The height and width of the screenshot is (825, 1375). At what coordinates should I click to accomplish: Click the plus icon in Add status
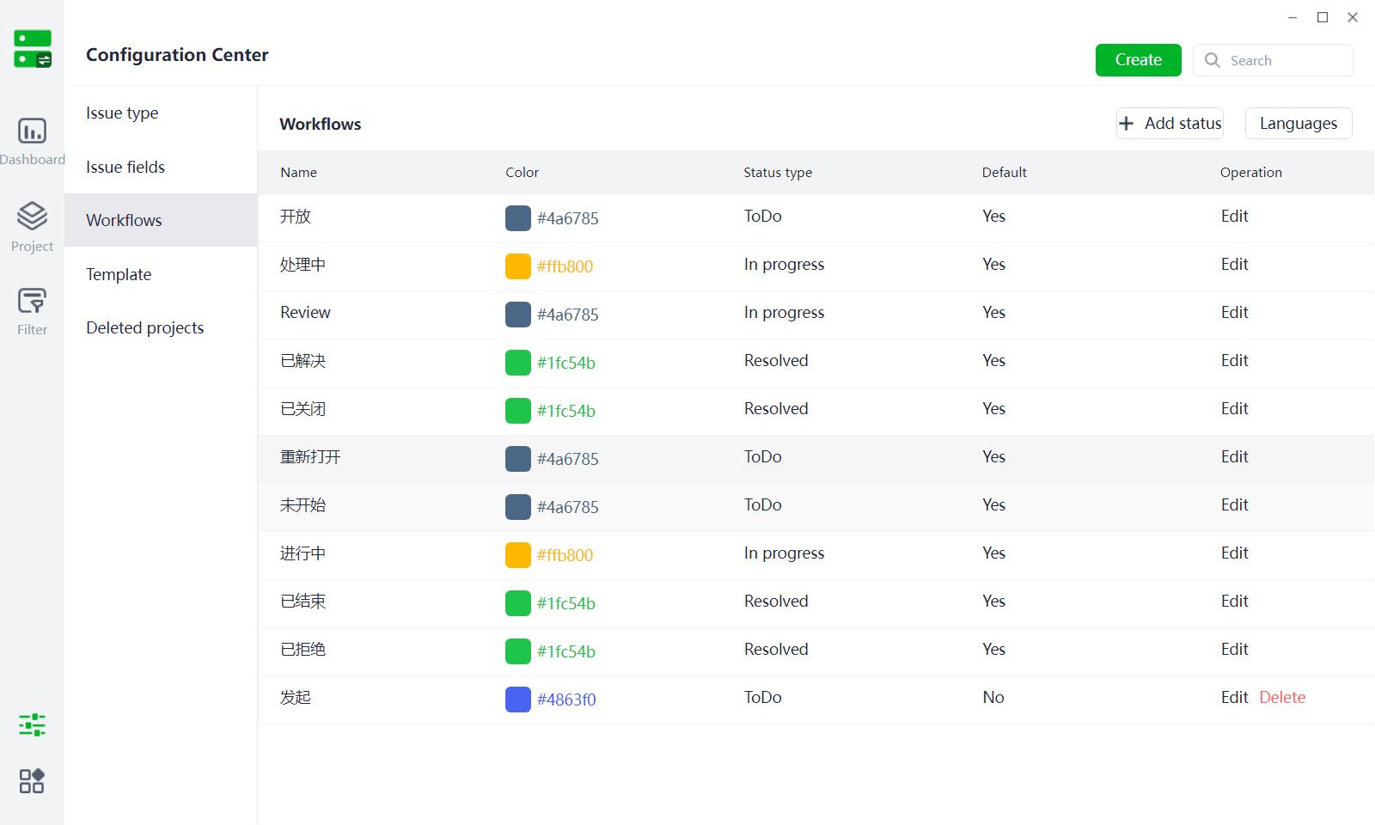click(x=1126, y=123)
